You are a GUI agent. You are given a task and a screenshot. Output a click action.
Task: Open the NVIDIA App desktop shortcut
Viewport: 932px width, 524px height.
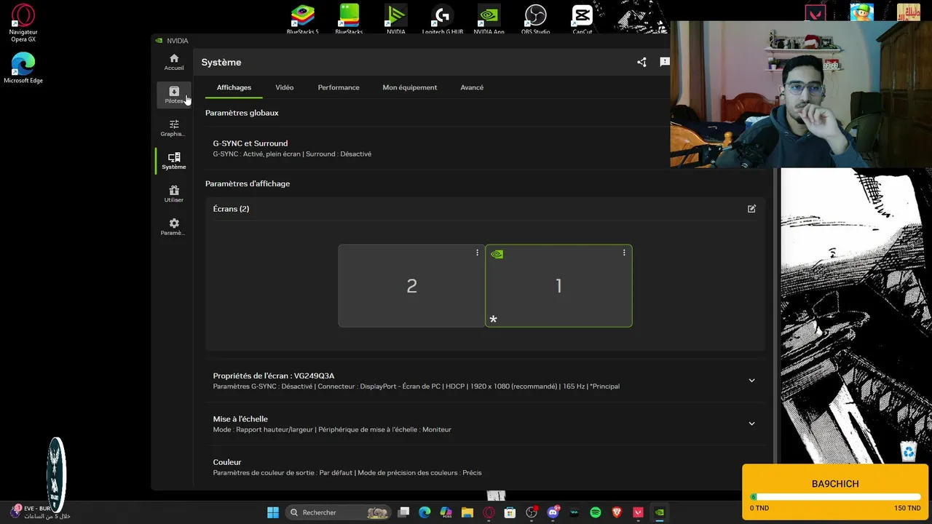[x=489, y=18]
